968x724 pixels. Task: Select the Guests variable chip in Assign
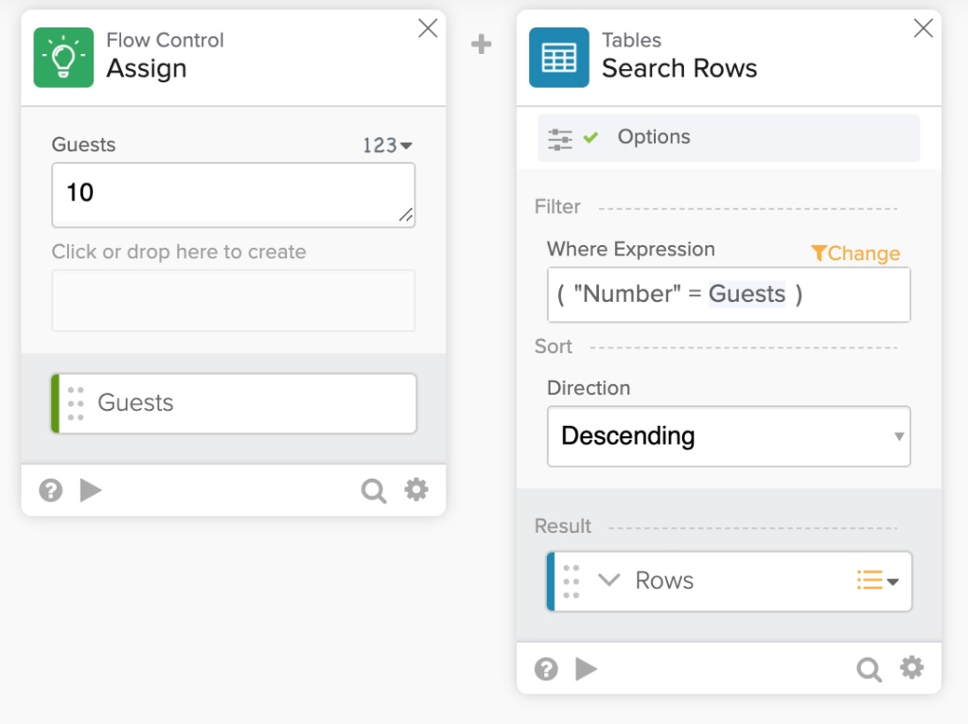233,403
